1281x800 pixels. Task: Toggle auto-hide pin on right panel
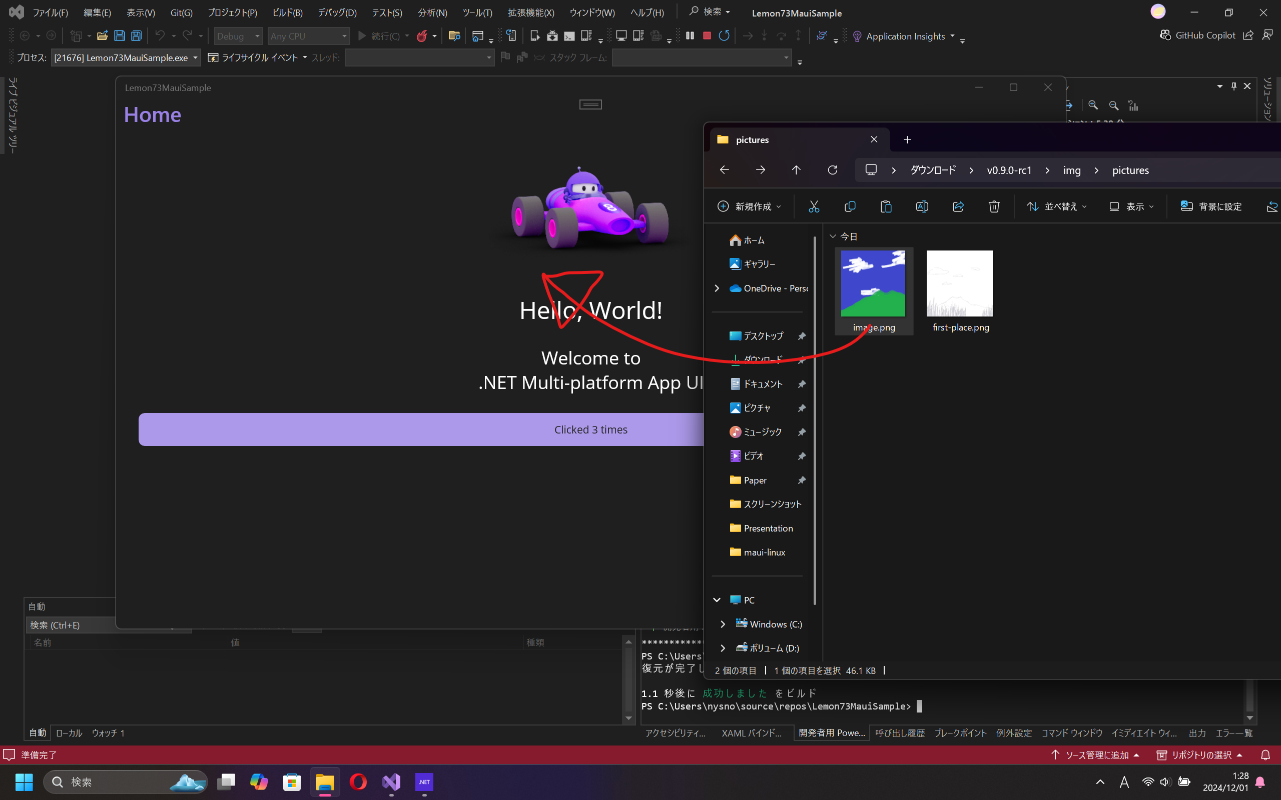[x=1233, y=86]
